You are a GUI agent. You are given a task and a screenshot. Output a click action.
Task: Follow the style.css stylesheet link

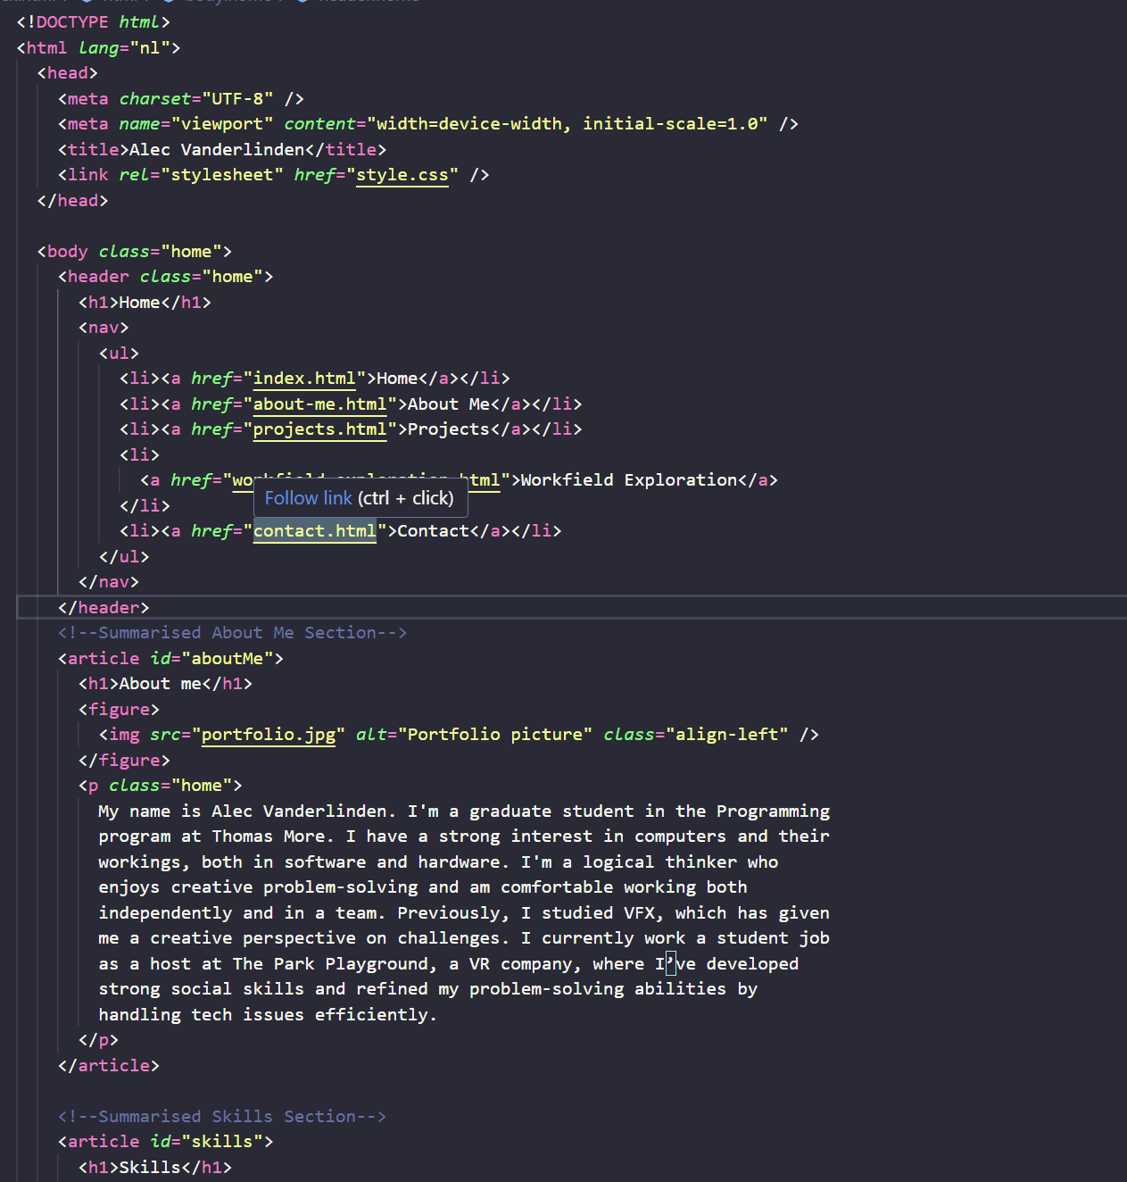[x=402, y=175]
